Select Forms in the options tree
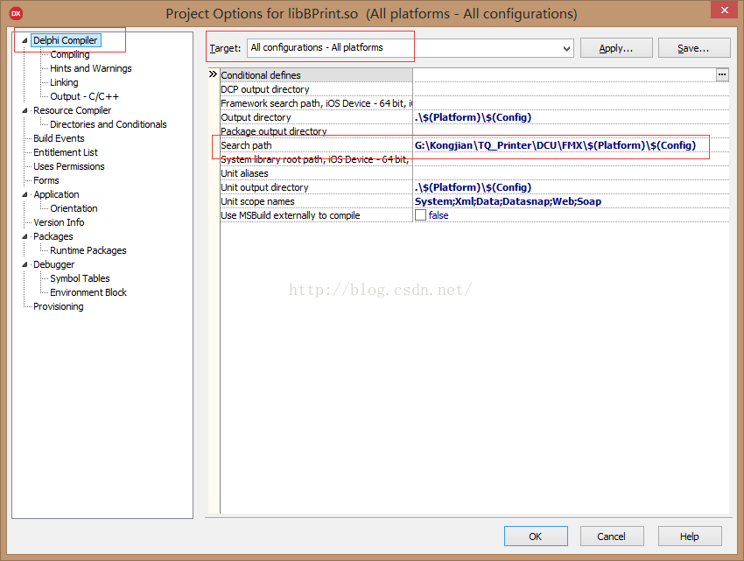Screen dimensions: 744x561 [46, 180]
